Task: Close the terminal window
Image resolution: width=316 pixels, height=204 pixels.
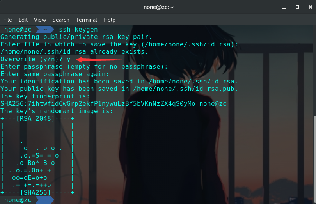Action: pyautogui.click(x=311, y=7)
